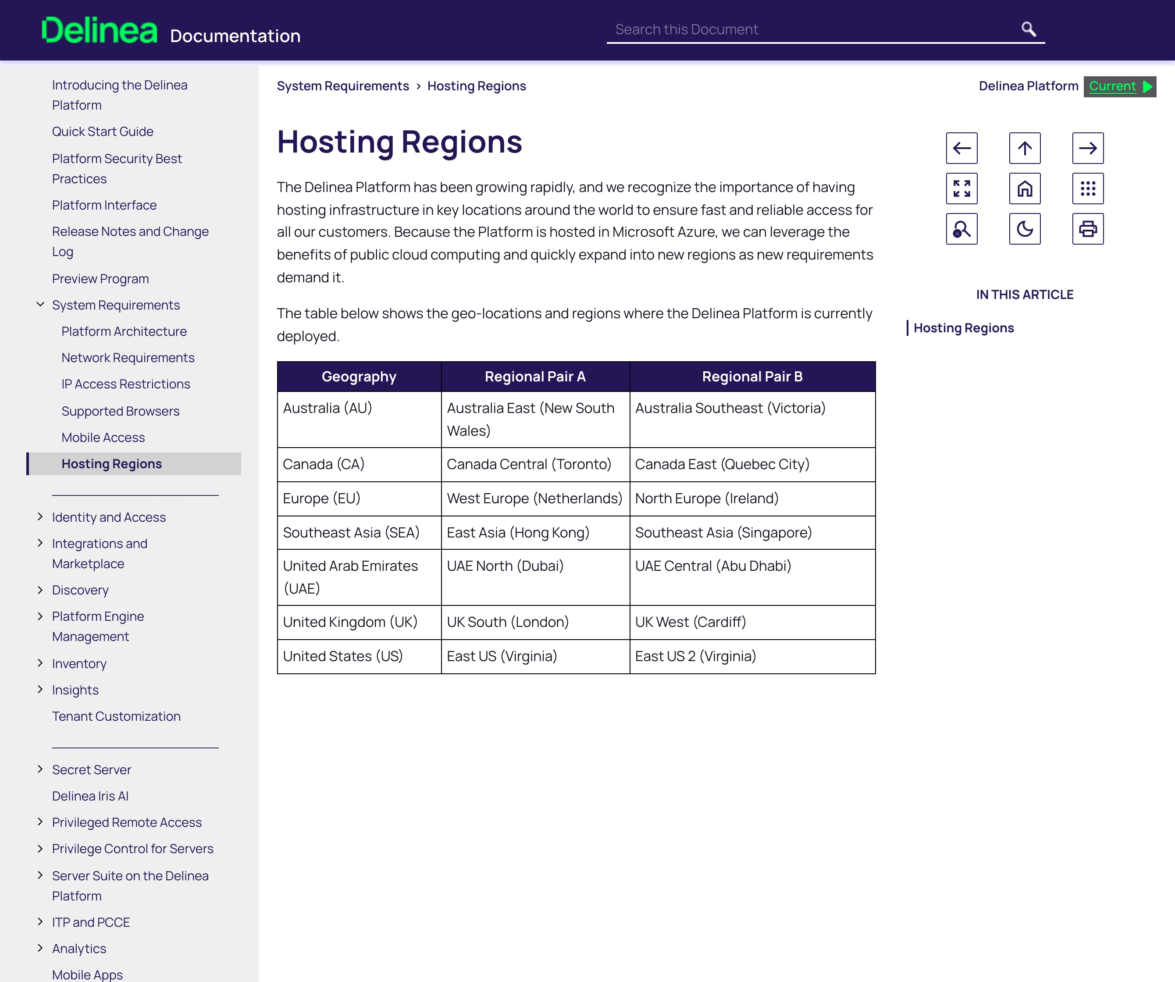Click System Requirements breadcrumb
The width and height of the screenshot is (1175, 982).
click(x=343, y=86)
